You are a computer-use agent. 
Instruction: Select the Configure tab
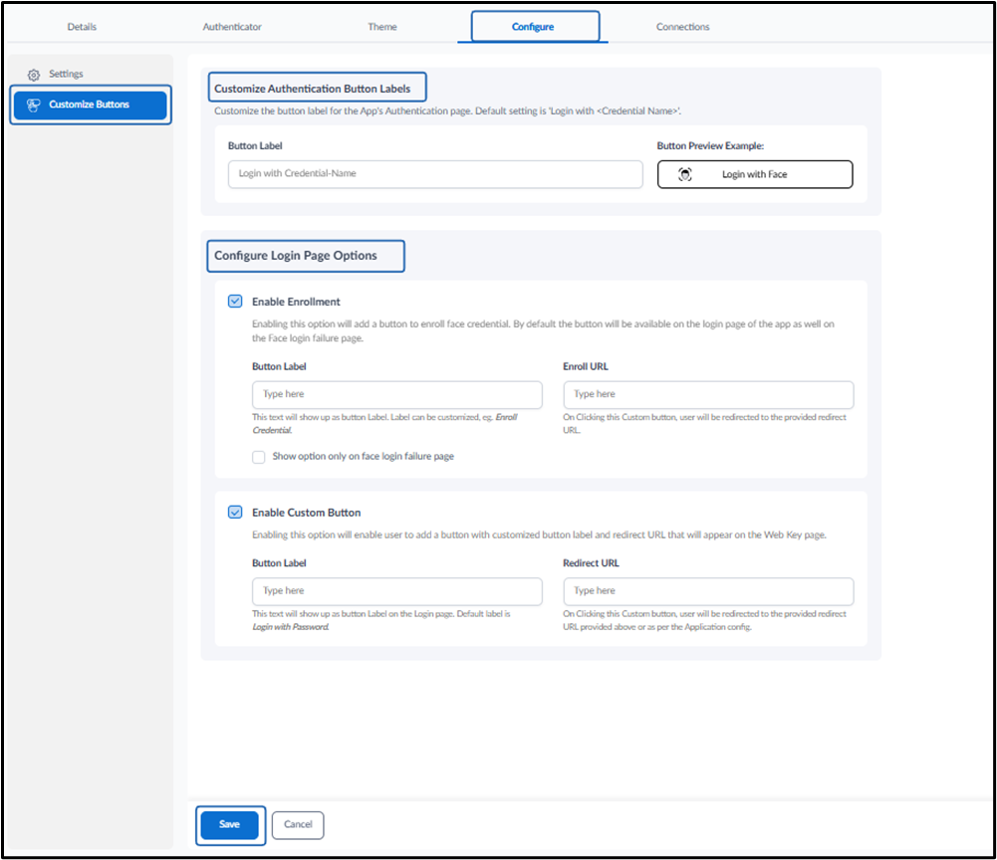533,27
